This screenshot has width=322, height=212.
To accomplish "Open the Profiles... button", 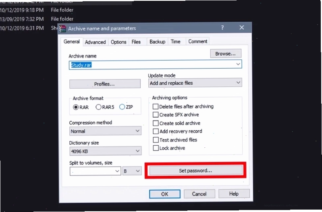I will [105, 84].
